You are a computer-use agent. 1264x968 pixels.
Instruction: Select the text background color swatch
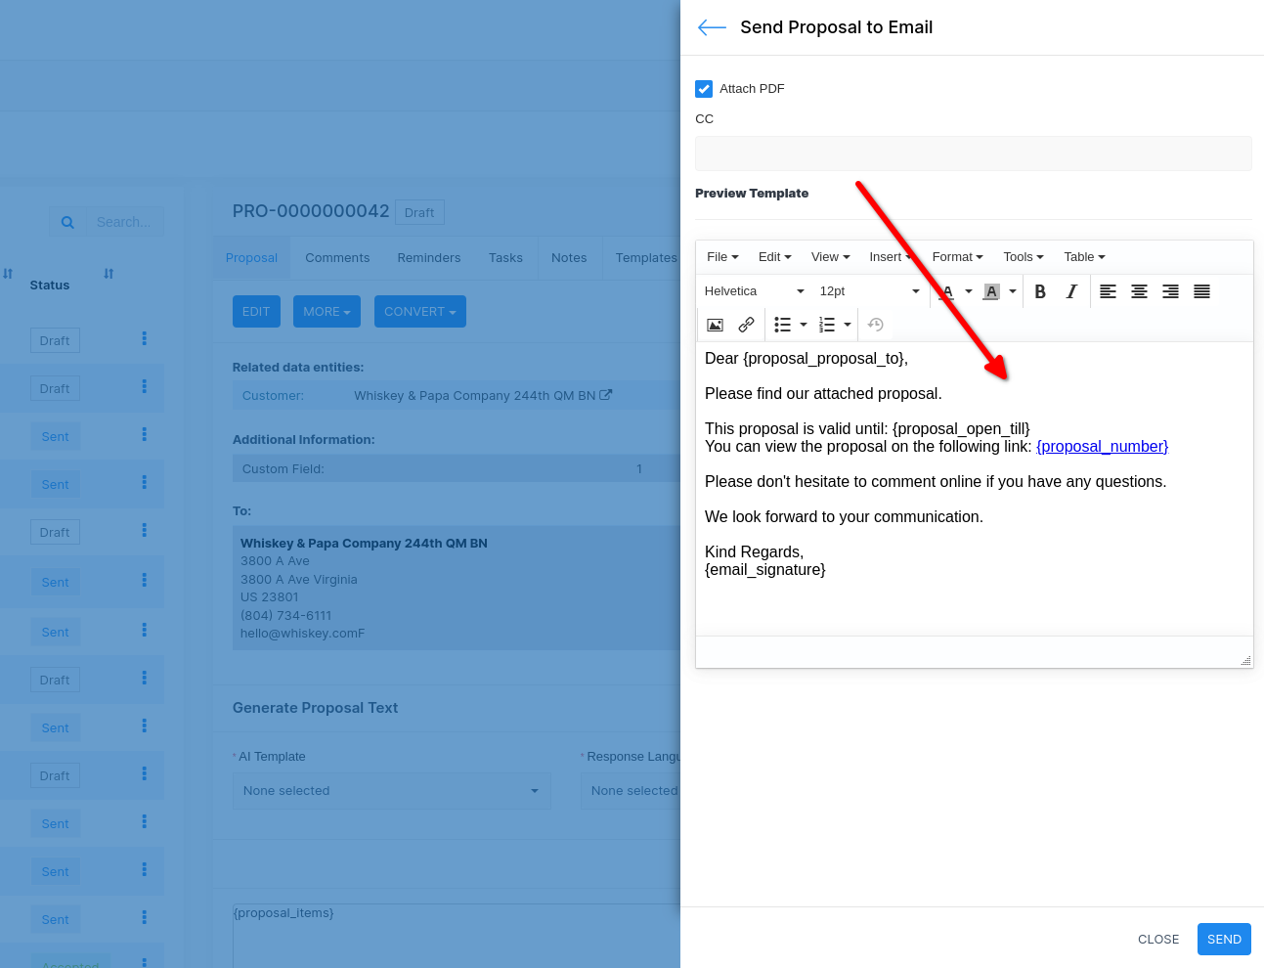click(991, 291)
